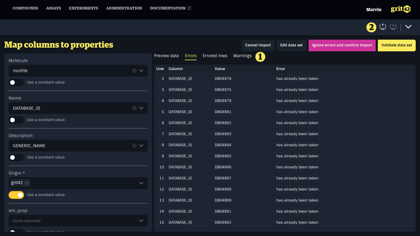The image size is (420, 236).
Task: Open the Name DATABASE_ID dropdown
Action: click(141, 108)
